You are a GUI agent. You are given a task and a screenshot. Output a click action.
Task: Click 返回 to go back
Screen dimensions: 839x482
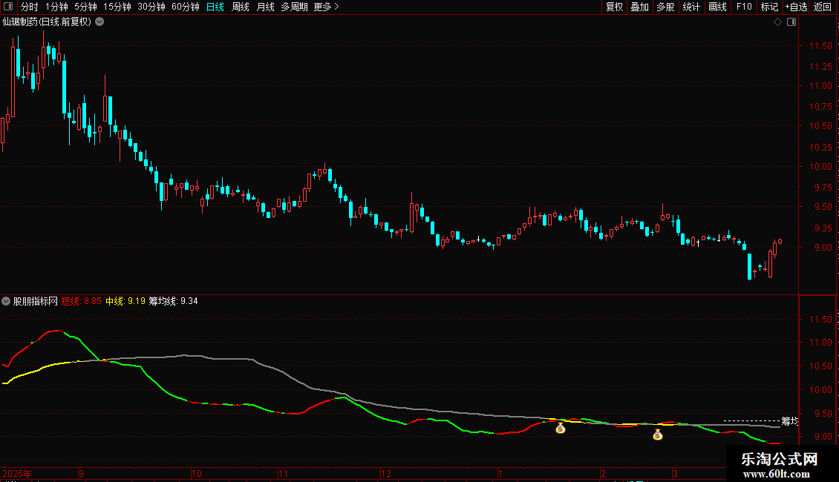823,7
